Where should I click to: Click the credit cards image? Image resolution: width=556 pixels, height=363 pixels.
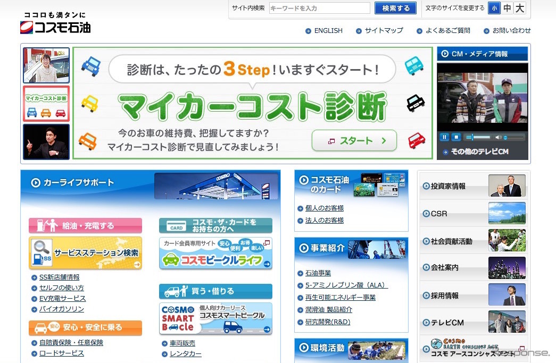click(379, 184)
